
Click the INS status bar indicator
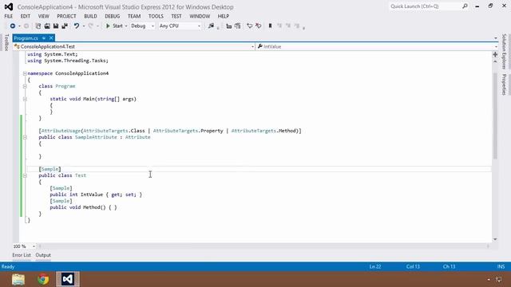coord(501,266)
